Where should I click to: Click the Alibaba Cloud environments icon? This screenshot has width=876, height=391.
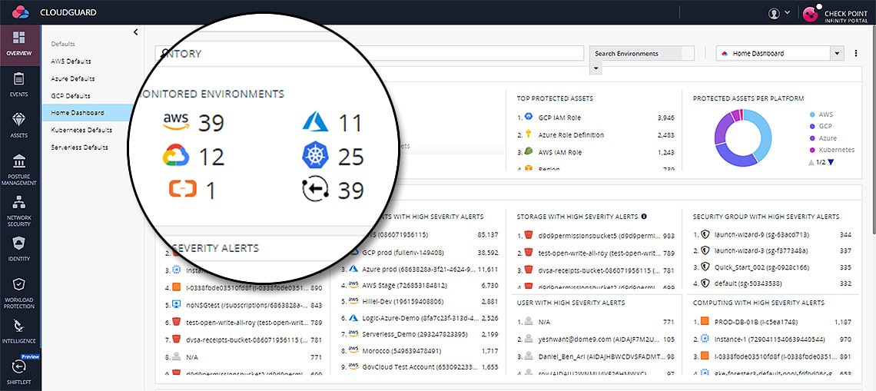(x=183, y=190)
